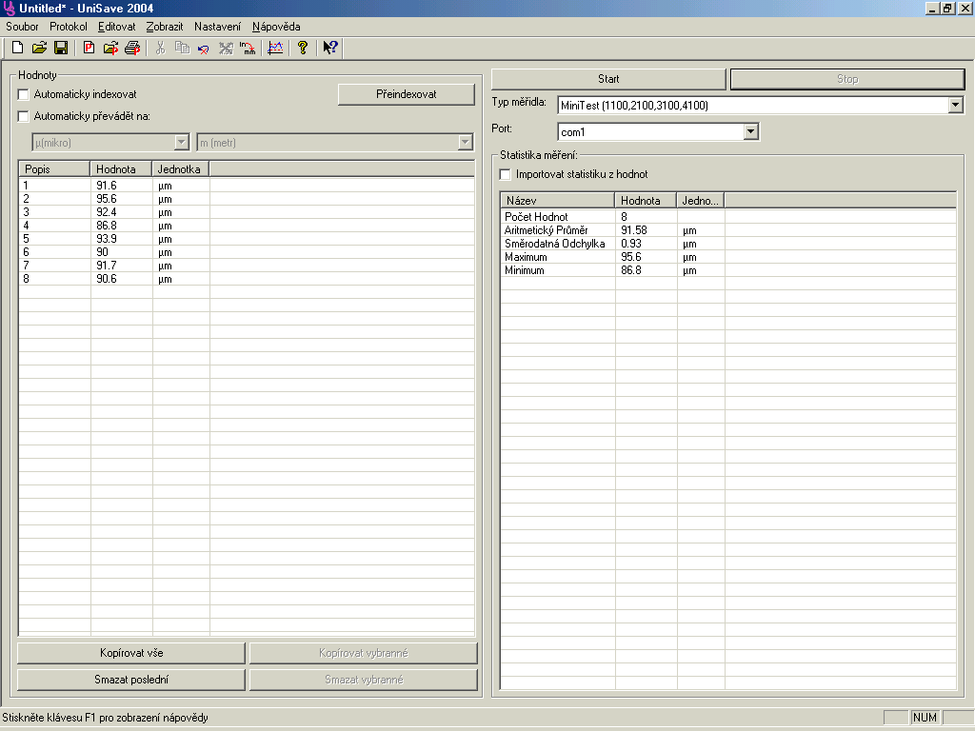The height and width of the screenshot is (731, 975).
Task: Click the average value 91.58
Action: click(633, 230)
